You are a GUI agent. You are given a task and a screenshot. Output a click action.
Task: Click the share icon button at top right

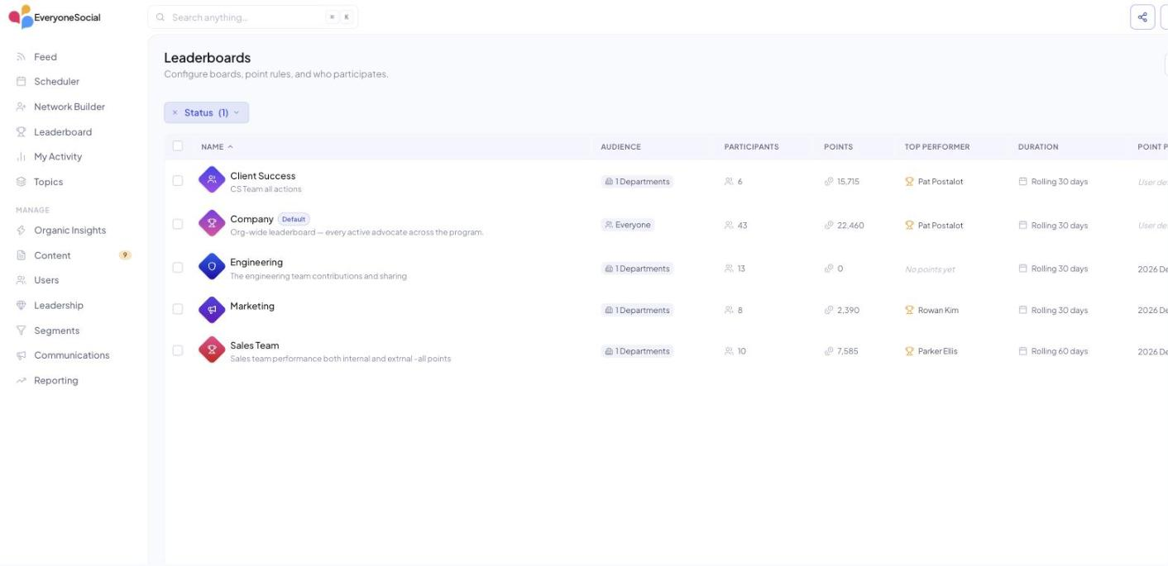tap(1142, 17)
